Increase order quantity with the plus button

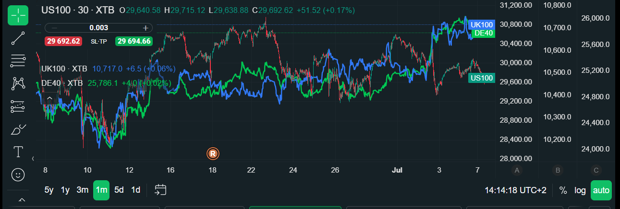[146, 28]
